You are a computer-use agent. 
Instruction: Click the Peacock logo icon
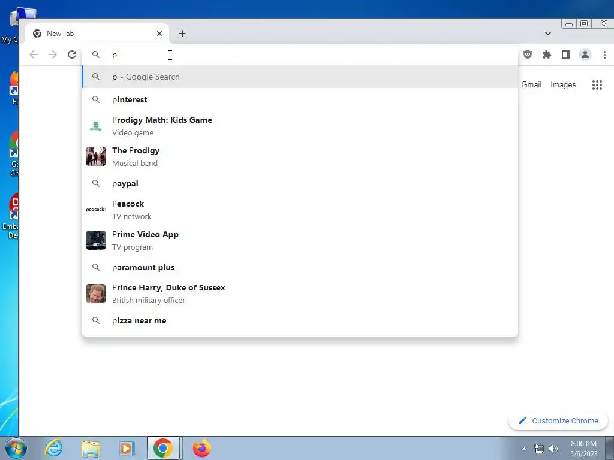click(x=96, y=210)
